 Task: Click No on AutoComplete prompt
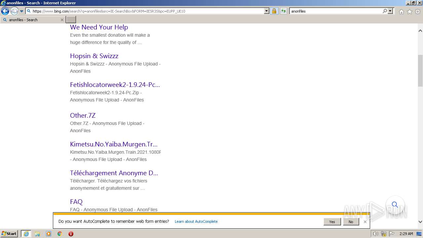pos(351,222)
